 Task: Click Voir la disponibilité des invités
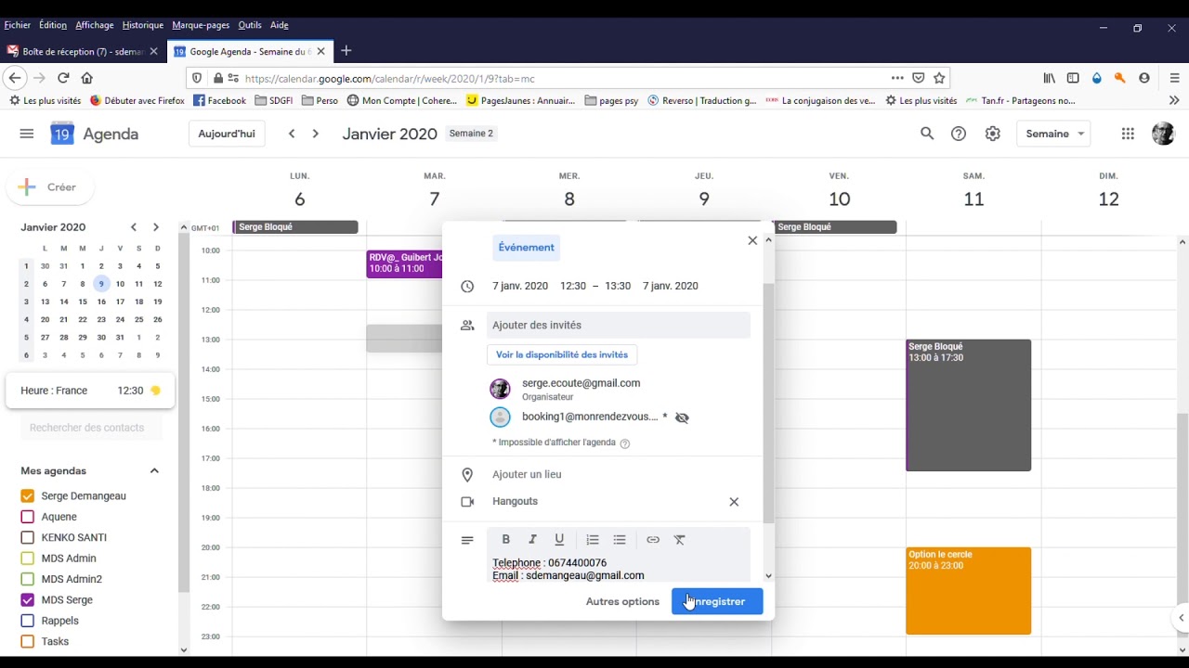pos(562,354)
